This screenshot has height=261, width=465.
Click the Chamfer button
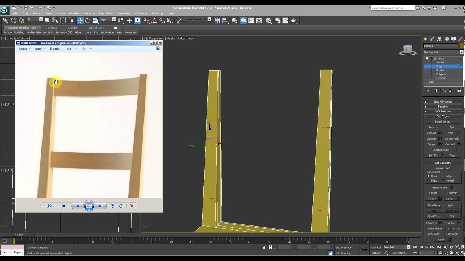(432, 139)
